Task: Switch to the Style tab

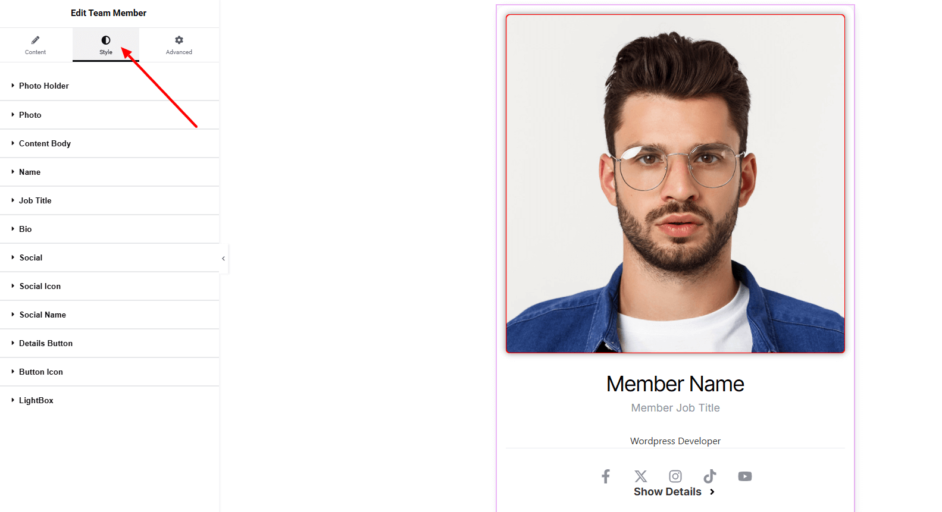Action: point(106,45)
